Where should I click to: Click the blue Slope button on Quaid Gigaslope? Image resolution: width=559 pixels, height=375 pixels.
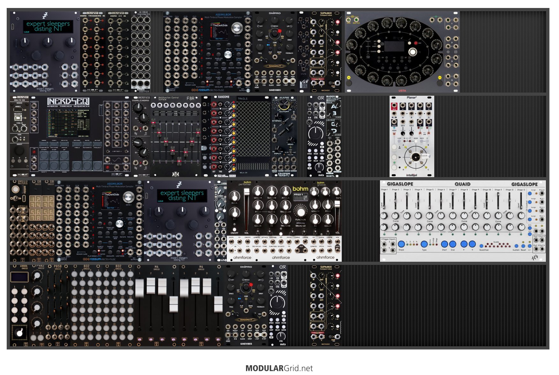click(401, 244)
